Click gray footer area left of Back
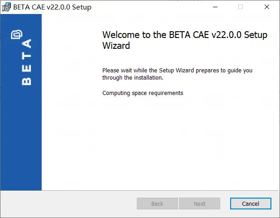The height and width of the screenshot is (218, 280). (69, 204)
